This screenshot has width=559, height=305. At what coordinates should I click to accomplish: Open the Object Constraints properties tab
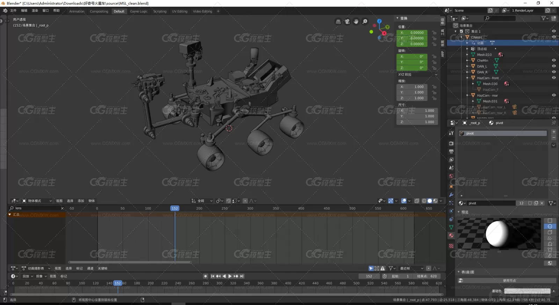click(x=451, y=219)
